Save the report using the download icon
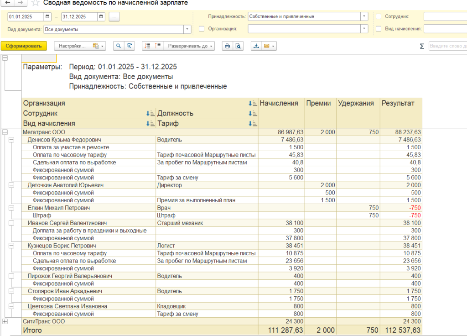This screenshot has width=467, height=336. (x=256, y=46)
